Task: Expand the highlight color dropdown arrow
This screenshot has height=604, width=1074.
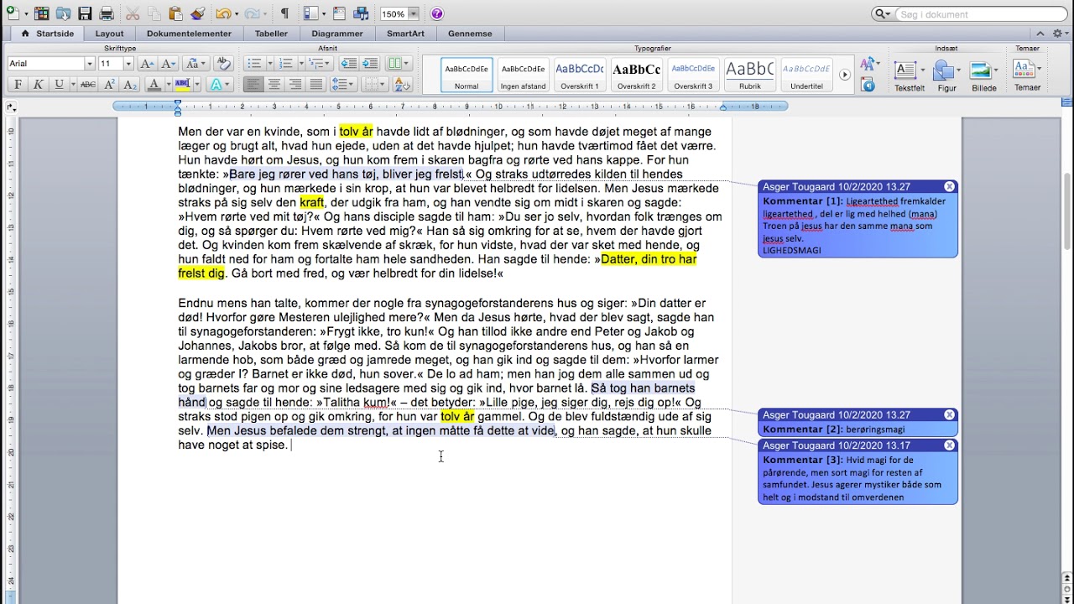Action: [x=196, y=85]
